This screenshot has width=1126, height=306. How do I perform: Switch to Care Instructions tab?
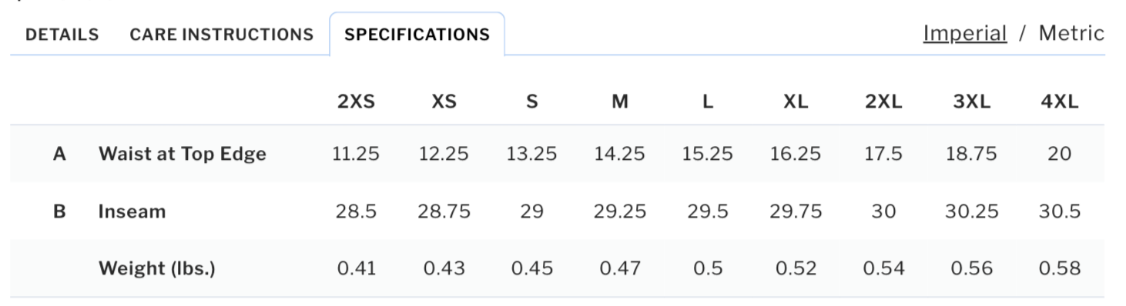tap(221, 35)
